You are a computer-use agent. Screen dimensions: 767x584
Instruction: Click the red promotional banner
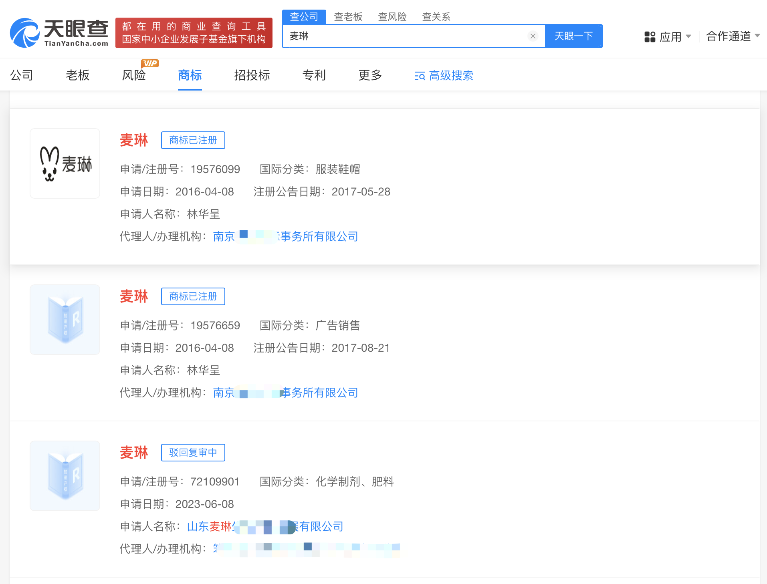click(194, 33)
